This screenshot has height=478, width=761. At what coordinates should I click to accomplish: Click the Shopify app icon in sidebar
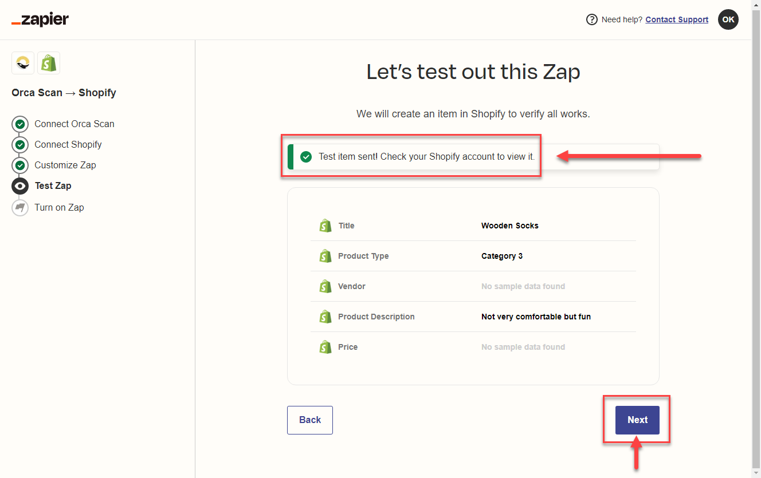pyautogui.click(x=49, y=63)
